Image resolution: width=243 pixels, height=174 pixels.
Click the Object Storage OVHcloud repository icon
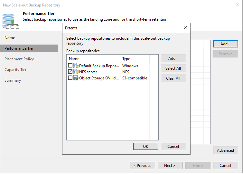[x=76, y=78]
